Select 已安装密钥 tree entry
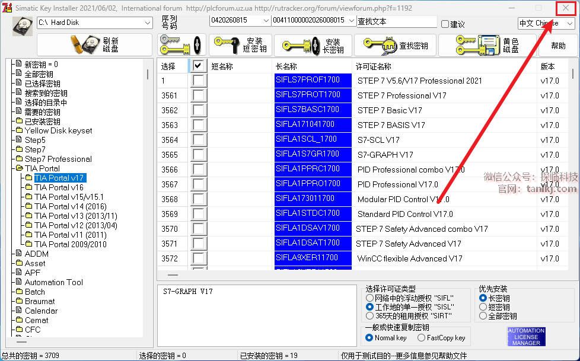This screenshot has width=580, height=361. click(42, 122)
